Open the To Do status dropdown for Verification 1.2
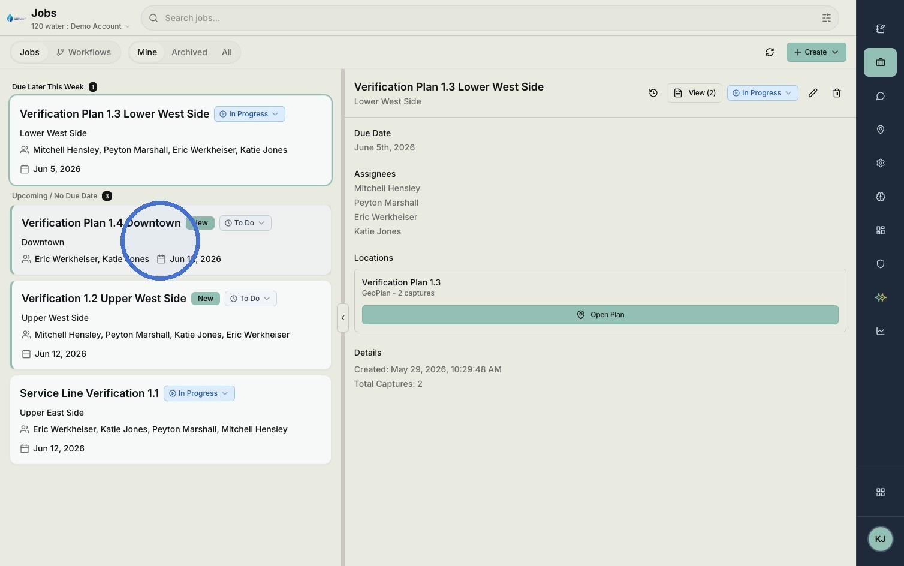The height and width of the screenshot is (566, 904). coord(251,299)
